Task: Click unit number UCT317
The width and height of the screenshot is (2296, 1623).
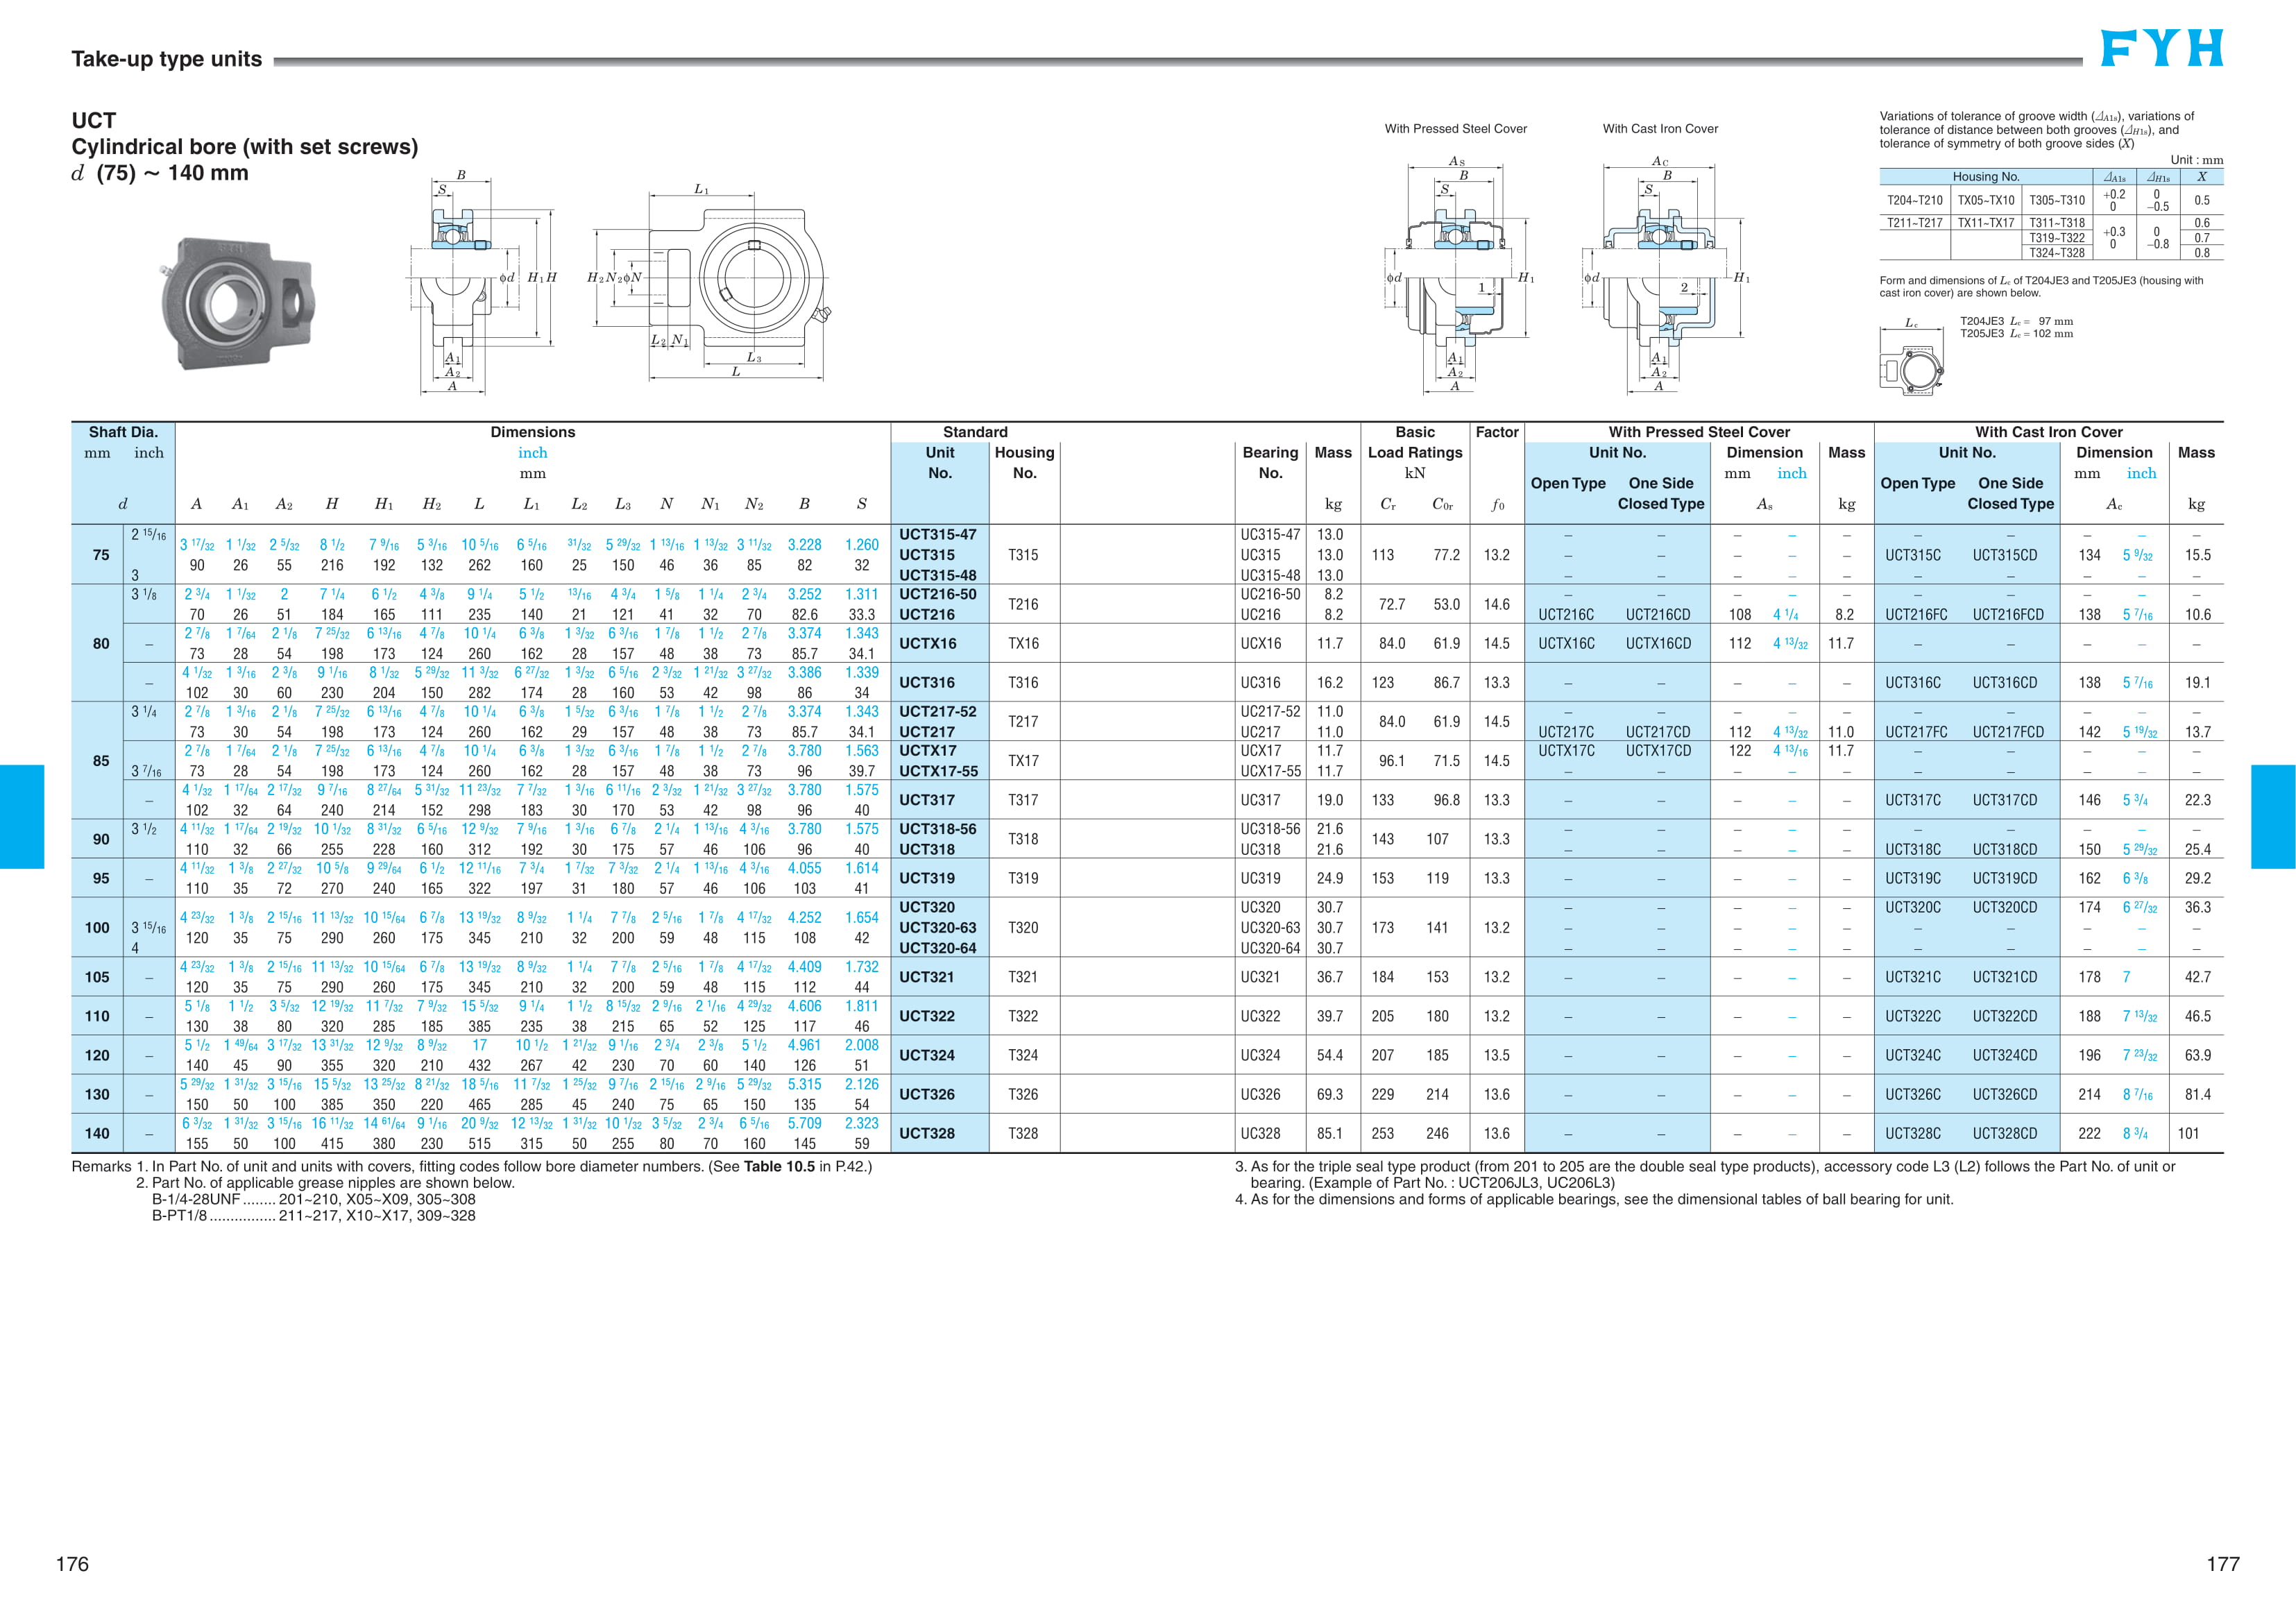Action: pos(927,800)
